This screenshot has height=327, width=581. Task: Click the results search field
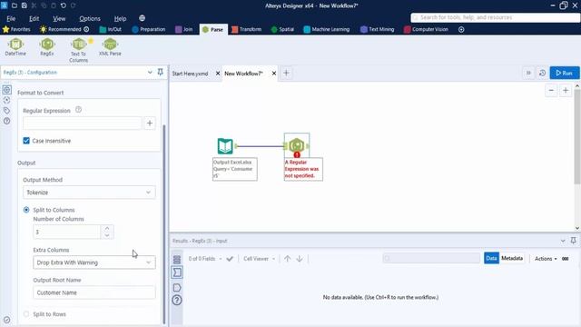432,258
